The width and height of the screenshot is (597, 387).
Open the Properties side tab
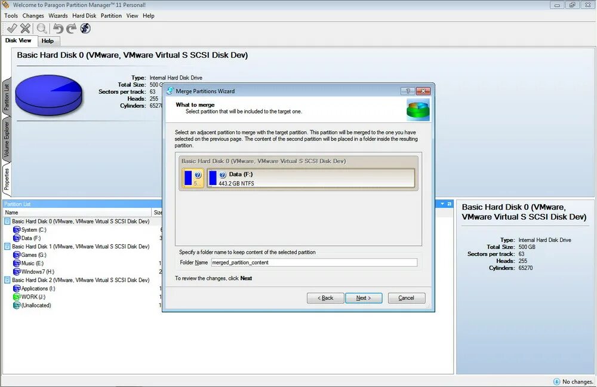pos(7,179)
